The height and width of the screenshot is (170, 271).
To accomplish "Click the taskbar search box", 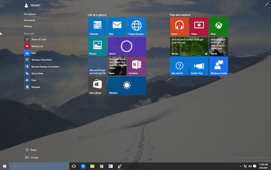I will (x=39, y=166).
